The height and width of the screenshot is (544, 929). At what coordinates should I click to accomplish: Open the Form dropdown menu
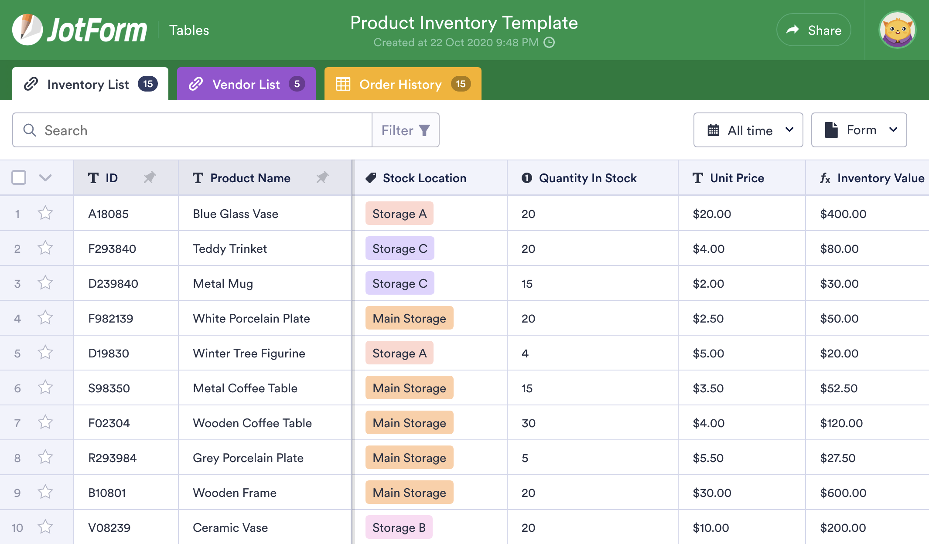pyautogui.click(x=859, y=130)
